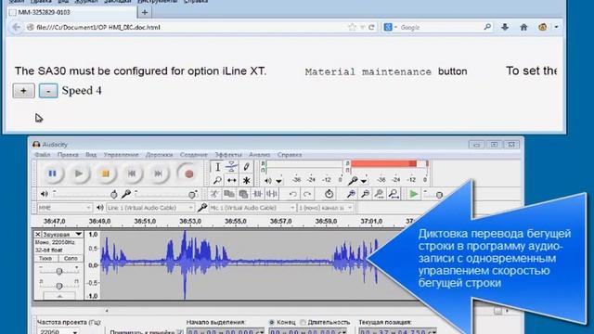
Task: Click the Cut scissors icon
Action: click(214, 194)
